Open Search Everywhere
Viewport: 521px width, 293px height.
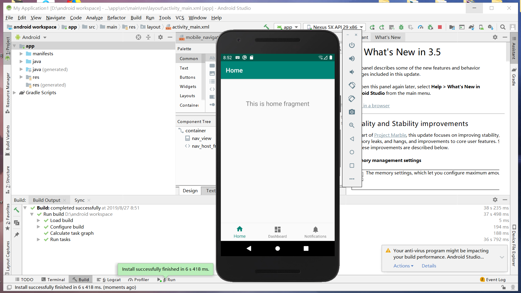point(503,27)
